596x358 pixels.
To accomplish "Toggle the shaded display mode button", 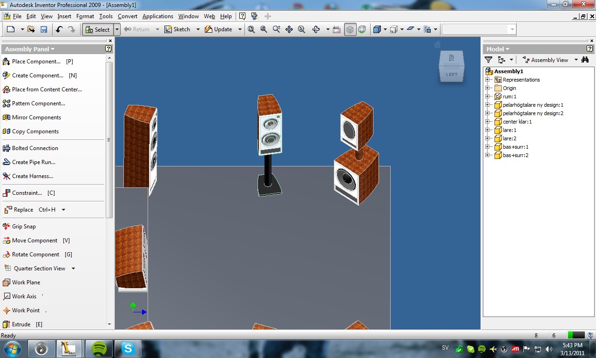I will point(350,29).
